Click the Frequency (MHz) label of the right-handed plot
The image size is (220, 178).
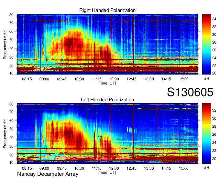point(5,44)
